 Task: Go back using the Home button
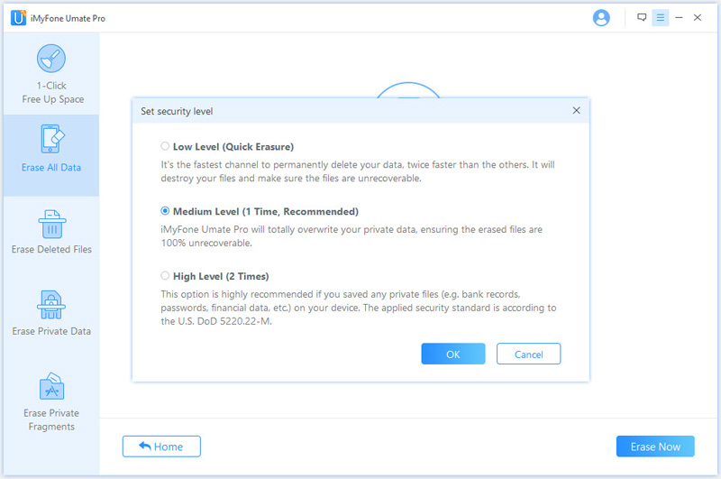pos(161,447)
